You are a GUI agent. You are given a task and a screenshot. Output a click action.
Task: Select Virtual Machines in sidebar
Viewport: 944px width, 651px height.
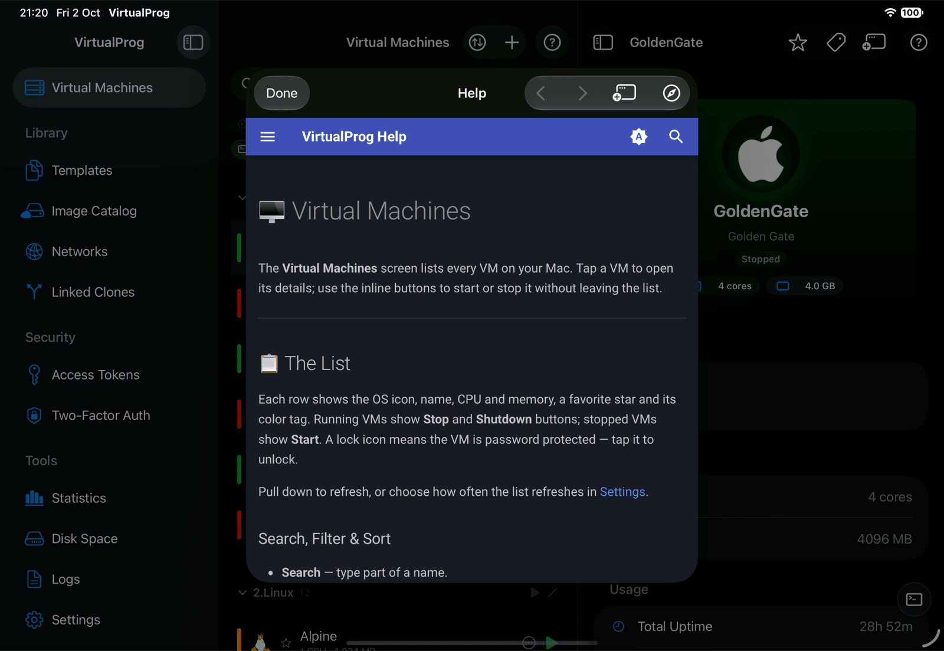109,87
